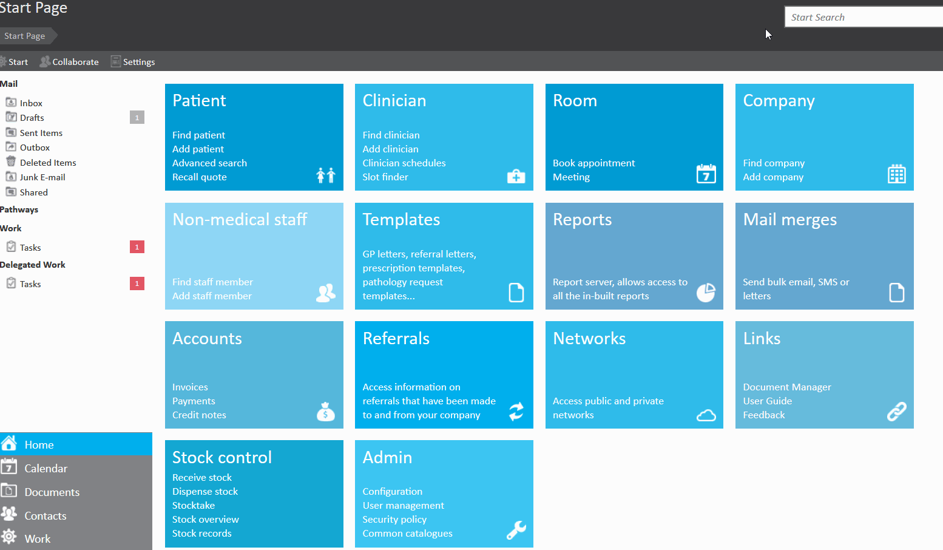
Task: Click the Networks cloud icon
Action: point(706,415)
